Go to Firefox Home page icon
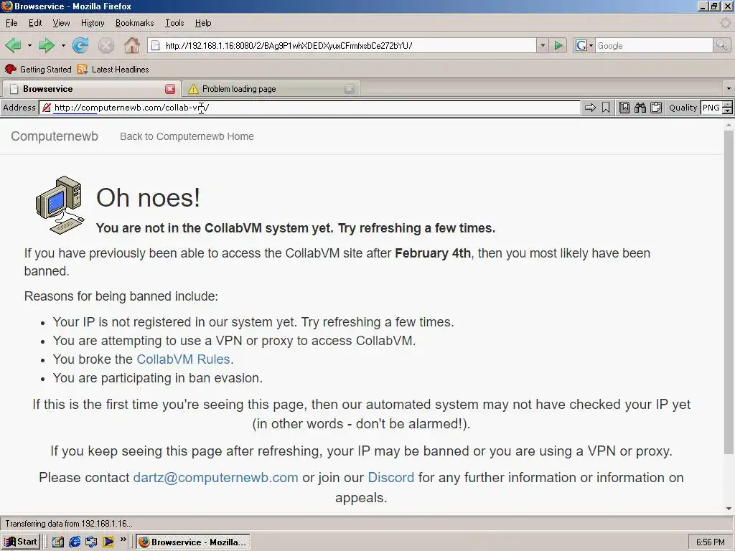This screenshot has height=551, width=735. (x=132, y=45)
